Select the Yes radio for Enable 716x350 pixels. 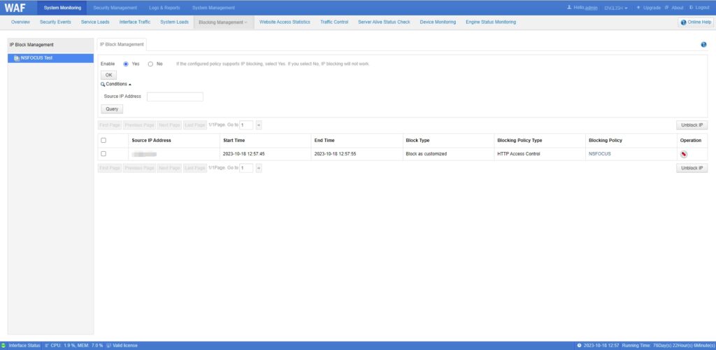[x=126, y=64]
